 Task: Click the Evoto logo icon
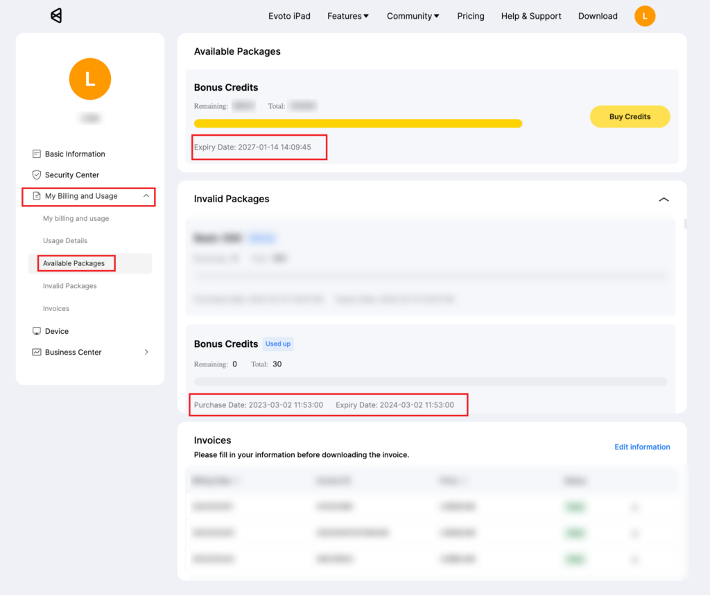(x=56, y=16)
